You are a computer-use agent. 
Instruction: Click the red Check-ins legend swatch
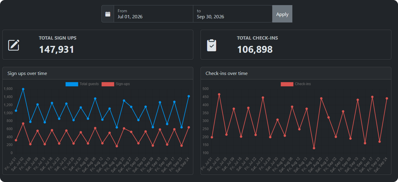(x=287, y=84)
